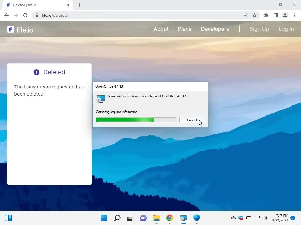This screenshot has width=301, height=225.
Task: Open Windows widgets panel
Action: tap(8, 218)
